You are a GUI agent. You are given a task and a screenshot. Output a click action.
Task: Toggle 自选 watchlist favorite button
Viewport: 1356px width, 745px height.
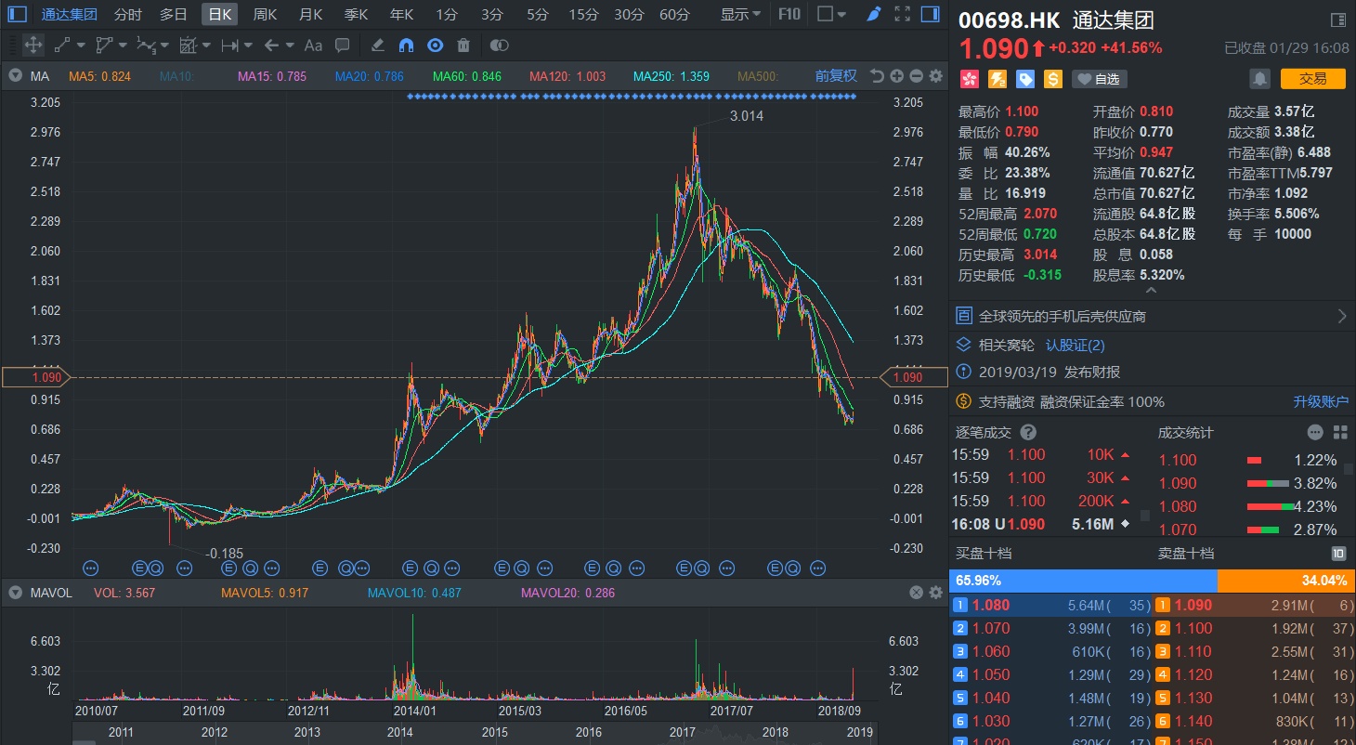1099,79
